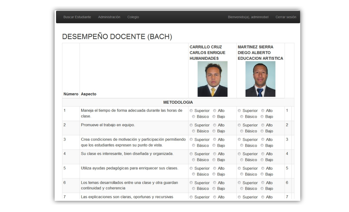
Task: Select Superior for Carrillo on question 2
Action: (191, 125)
